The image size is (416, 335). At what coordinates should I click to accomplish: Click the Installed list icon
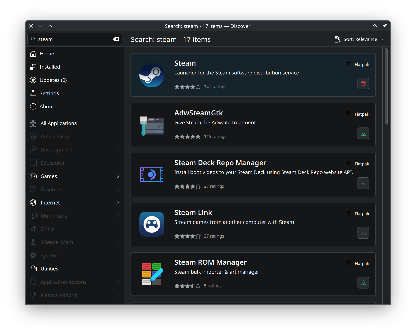(33, 67)
